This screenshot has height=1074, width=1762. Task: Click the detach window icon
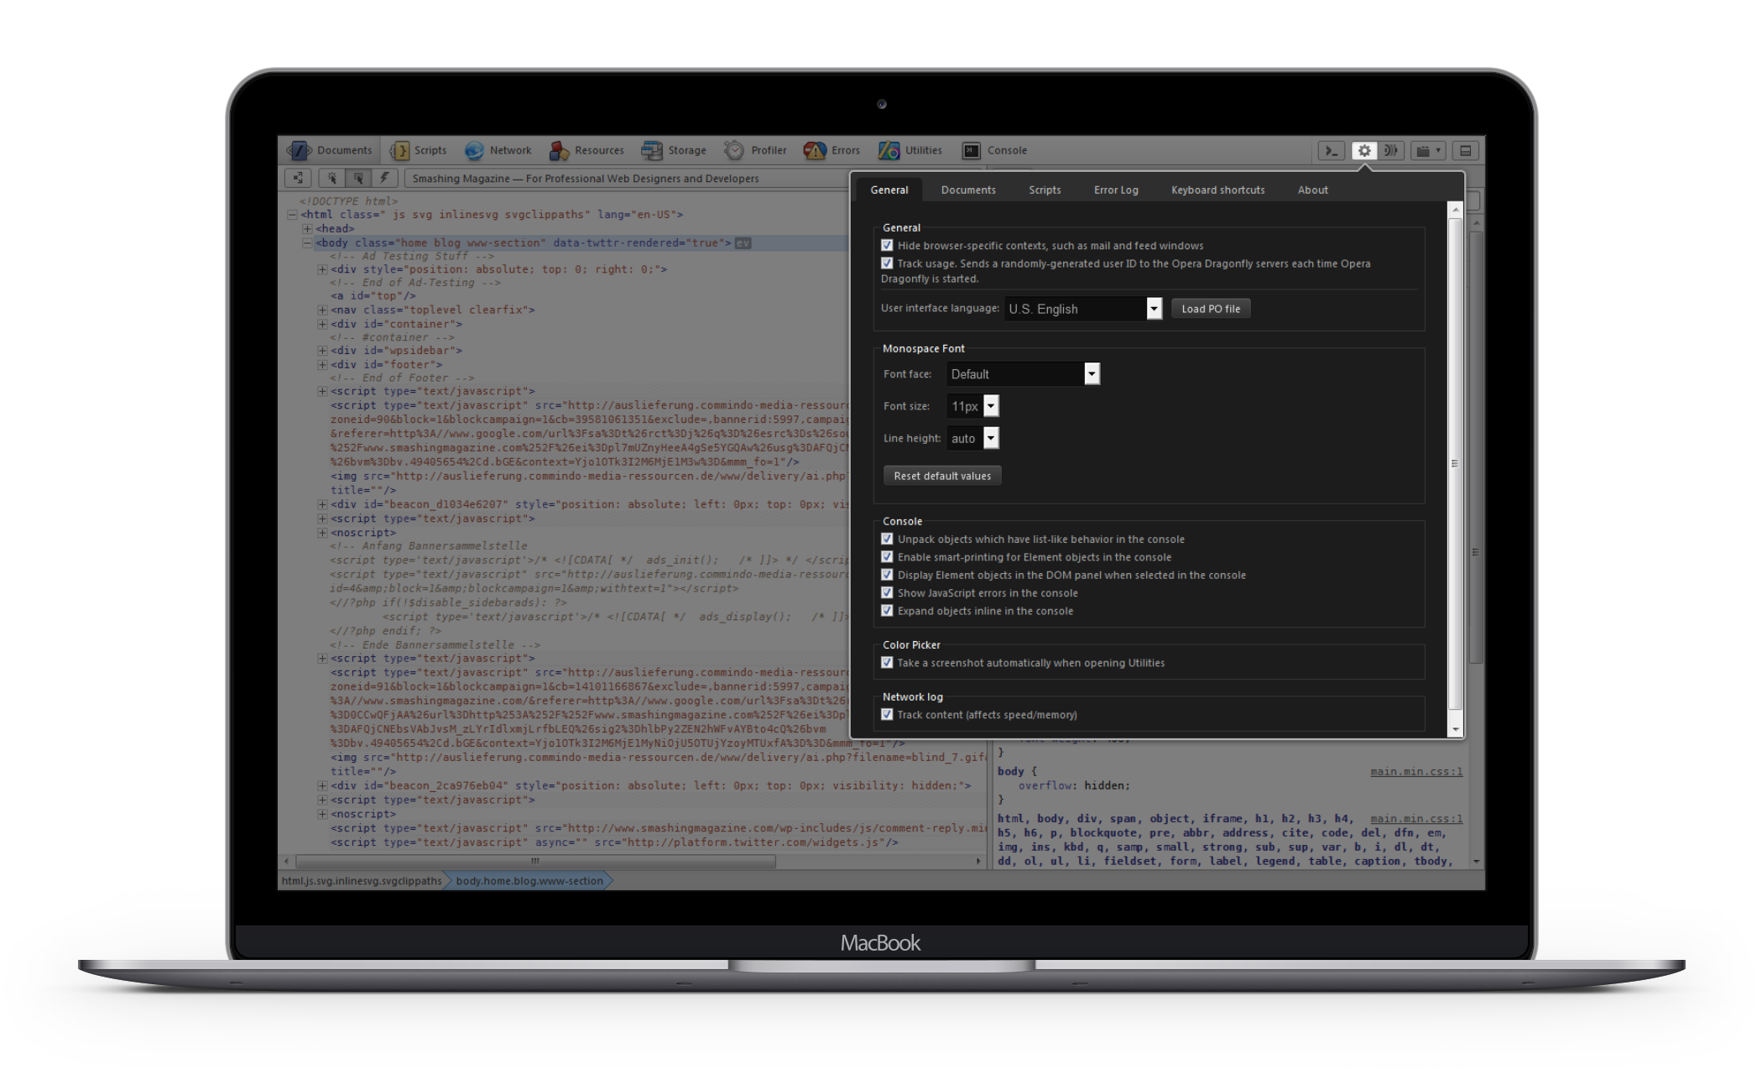(1466, 150)
